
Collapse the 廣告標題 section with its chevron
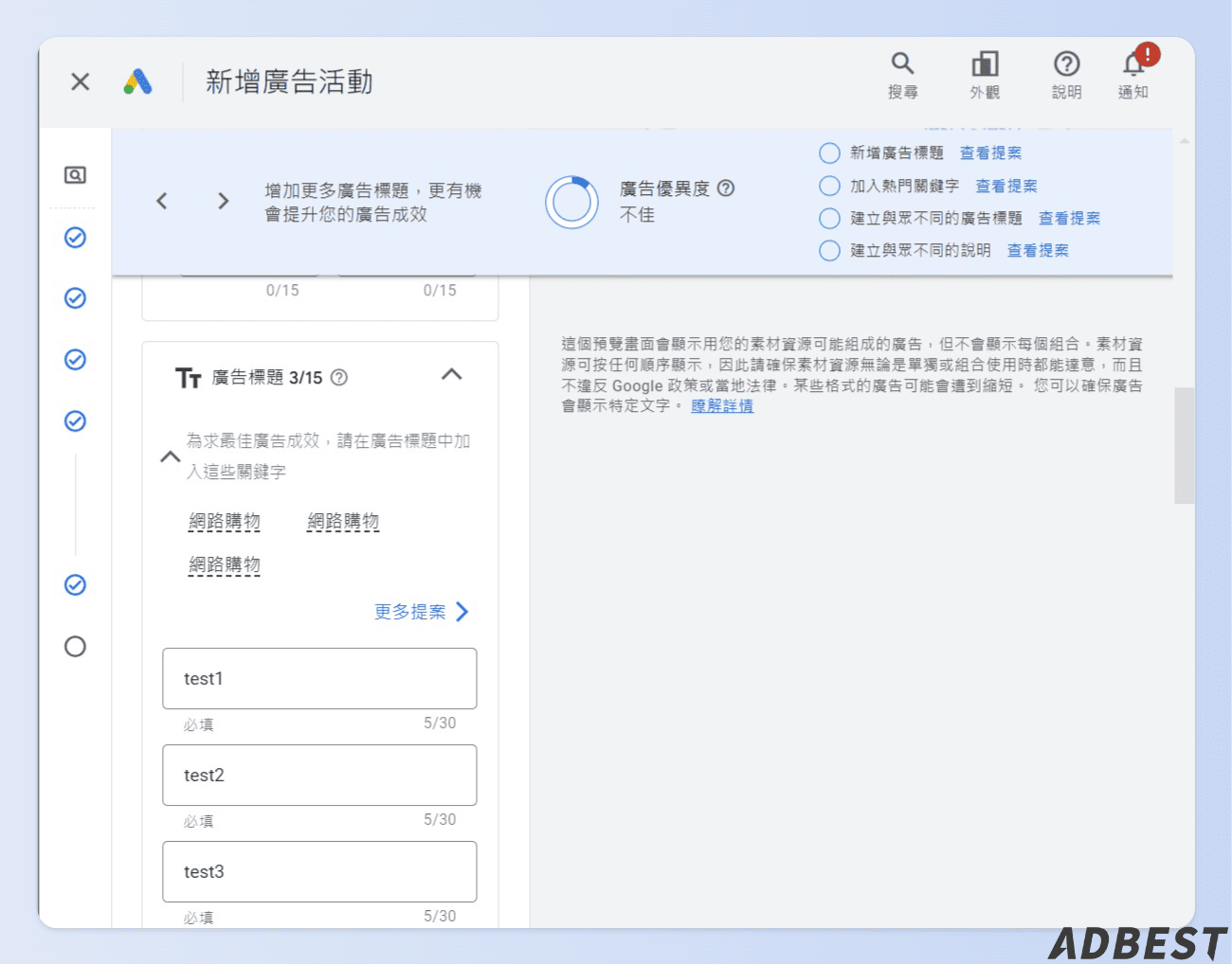coord(451,375)
